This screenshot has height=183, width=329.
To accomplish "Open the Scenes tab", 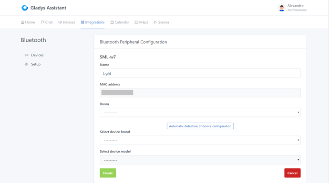I will (162, 22).
